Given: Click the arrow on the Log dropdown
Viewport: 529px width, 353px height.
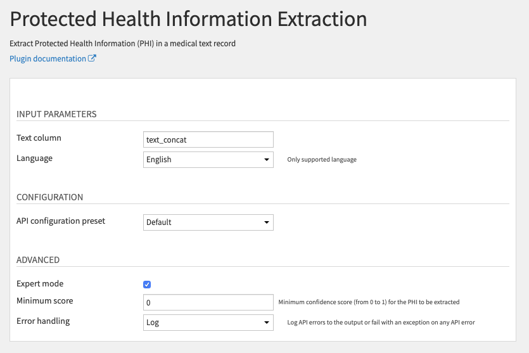Looking at the screenshot, I should click(267, 323).
